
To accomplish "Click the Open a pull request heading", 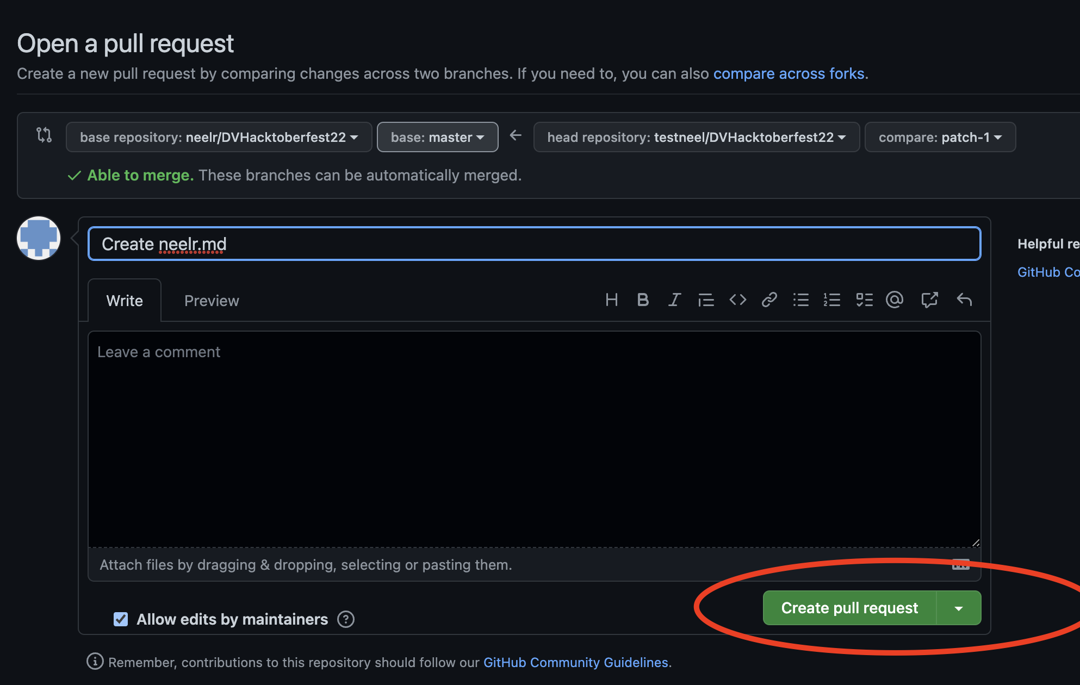I will click(x=125, y=43).
